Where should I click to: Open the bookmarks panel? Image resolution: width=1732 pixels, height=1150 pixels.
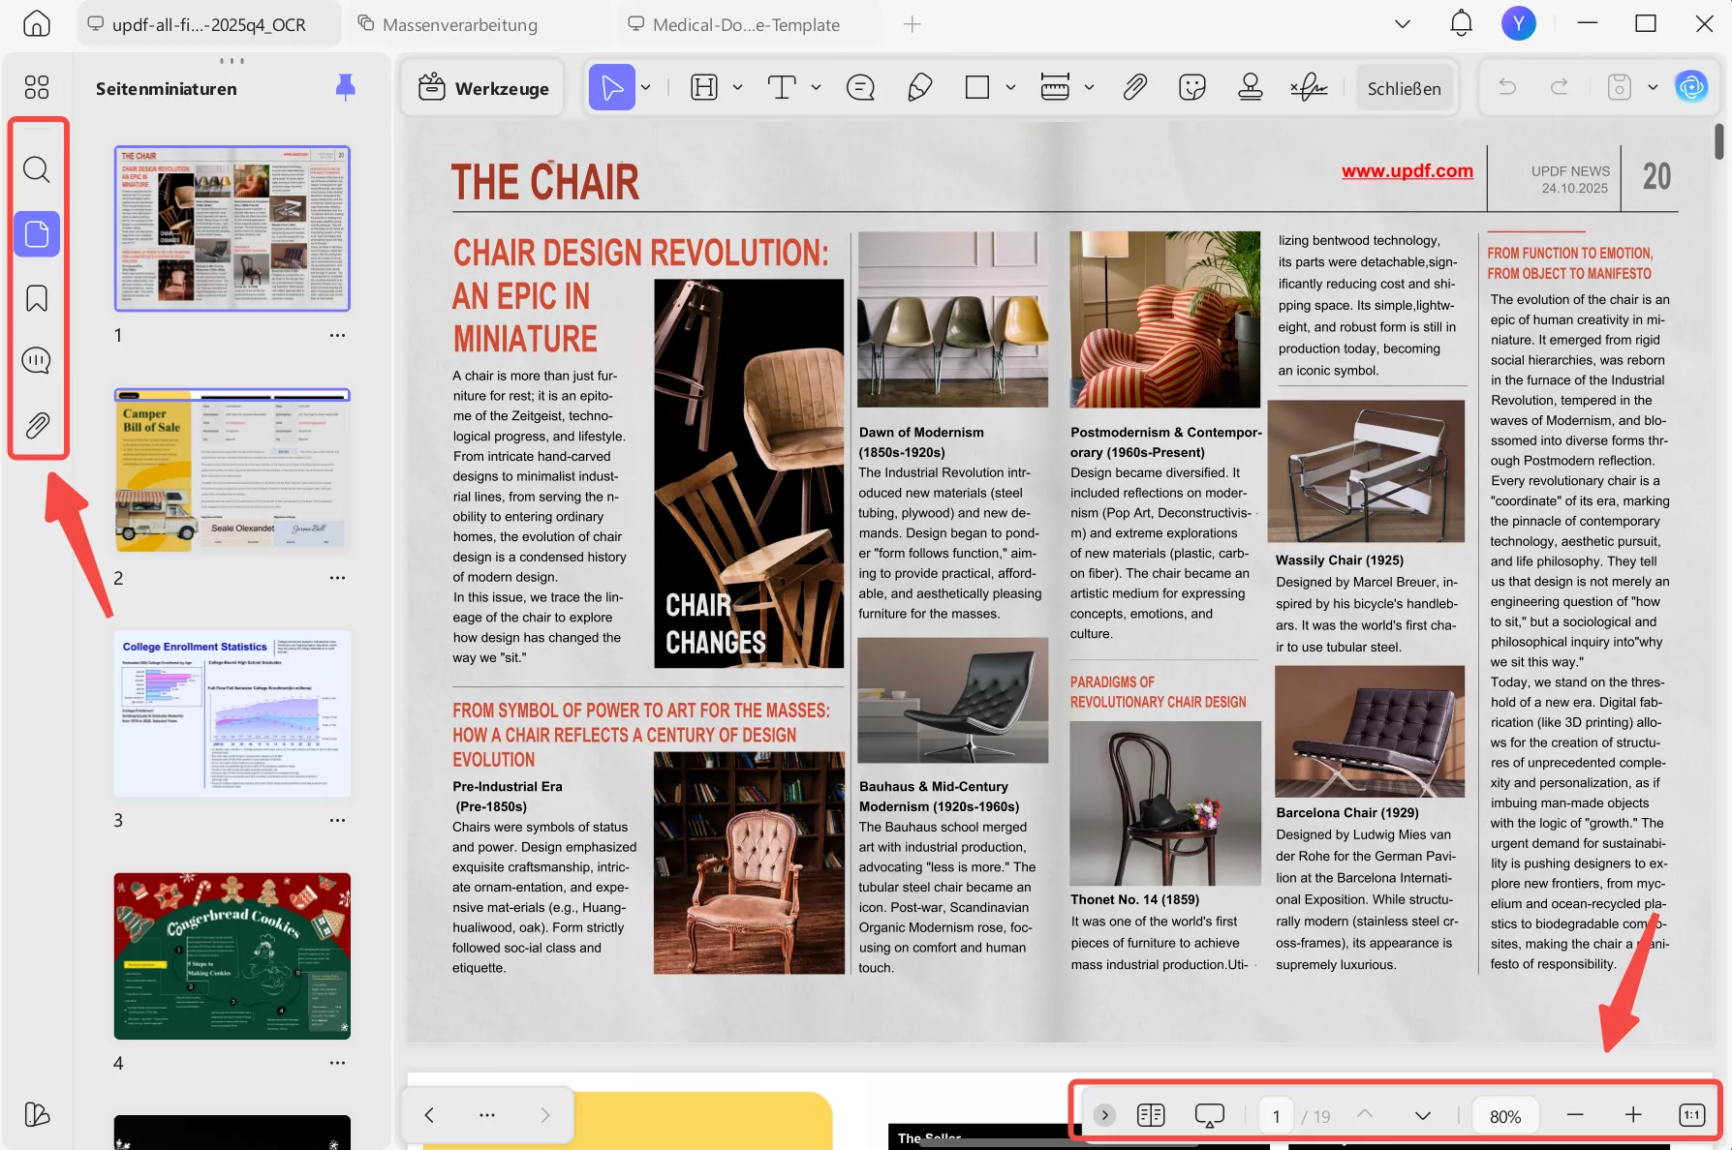[36, 298]
